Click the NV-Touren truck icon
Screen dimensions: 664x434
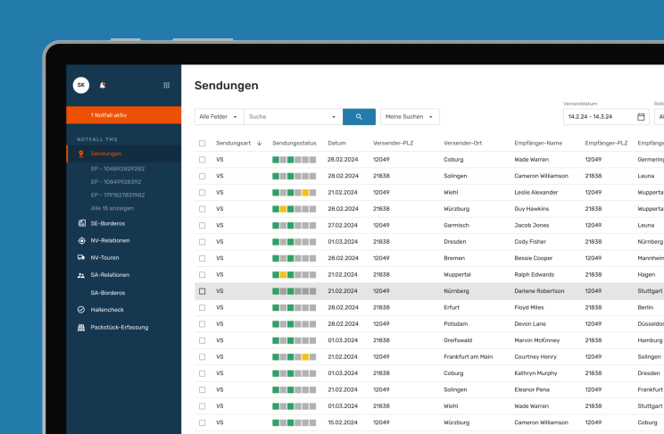(81, 258)
